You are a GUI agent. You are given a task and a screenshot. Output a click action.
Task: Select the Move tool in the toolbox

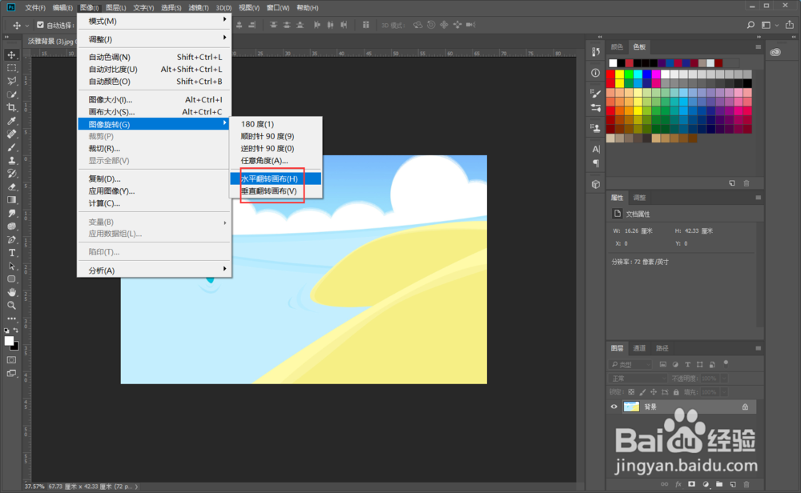click(x=11, y=54)
